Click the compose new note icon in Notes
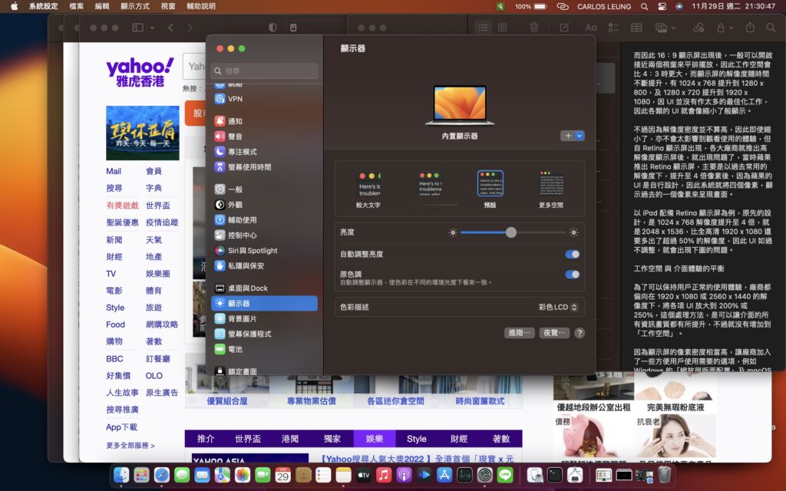 [564, 28]
